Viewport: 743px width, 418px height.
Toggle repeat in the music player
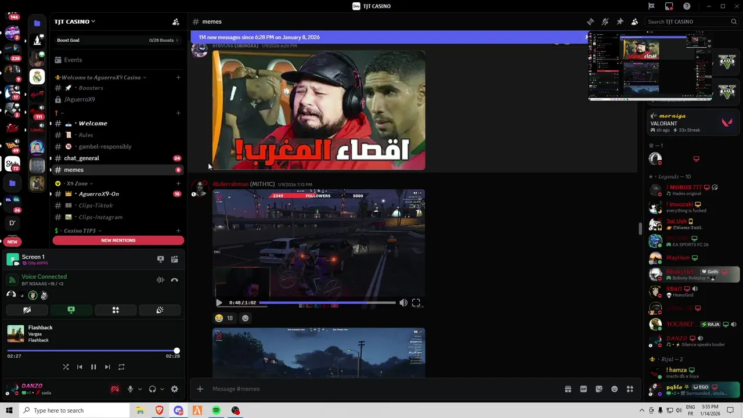coord(121,367)
